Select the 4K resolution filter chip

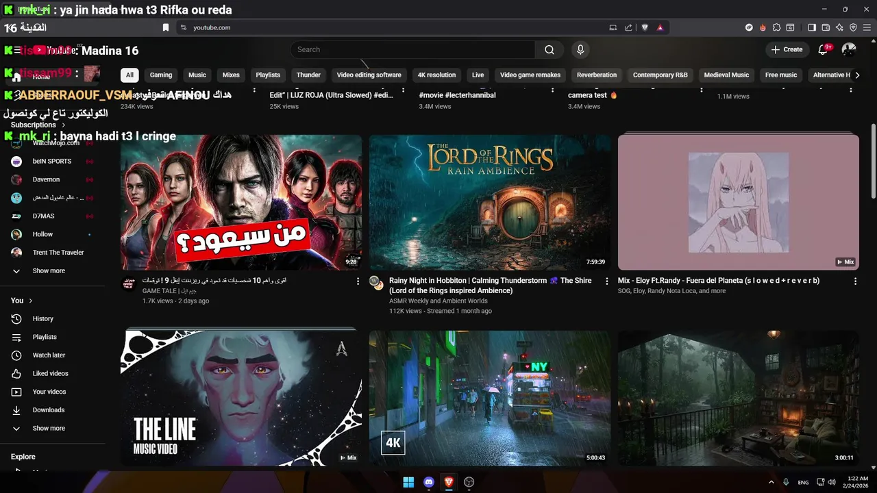[x=436, y=75]
